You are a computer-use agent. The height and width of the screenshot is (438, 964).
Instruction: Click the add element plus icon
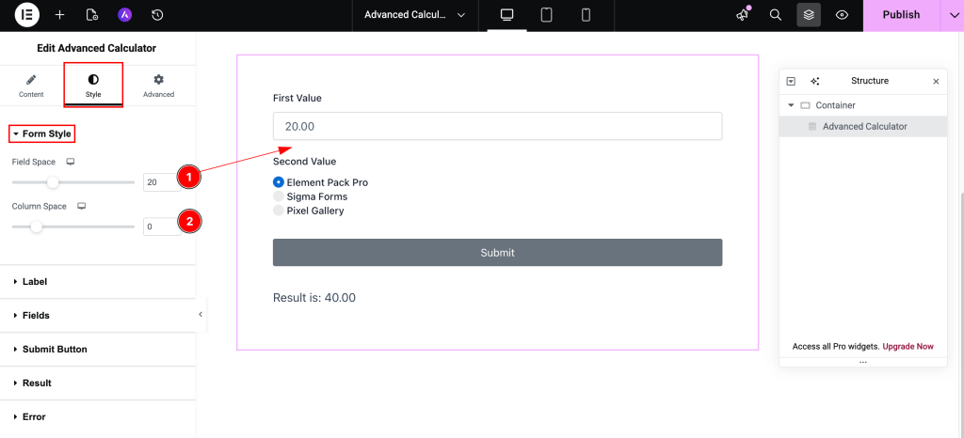point(60,15)
